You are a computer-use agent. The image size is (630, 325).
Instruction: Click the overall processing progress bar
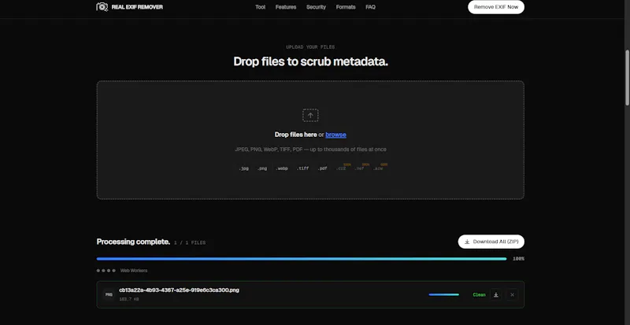(302, 259)
